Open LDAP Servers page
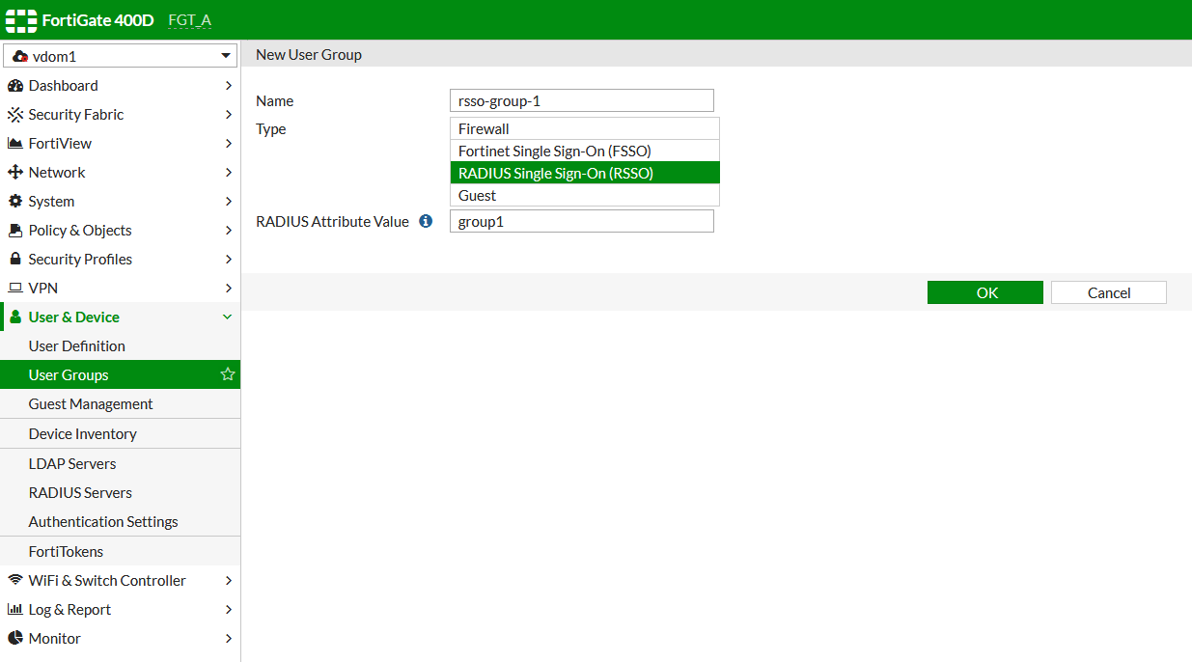 (x=120, y=463)
